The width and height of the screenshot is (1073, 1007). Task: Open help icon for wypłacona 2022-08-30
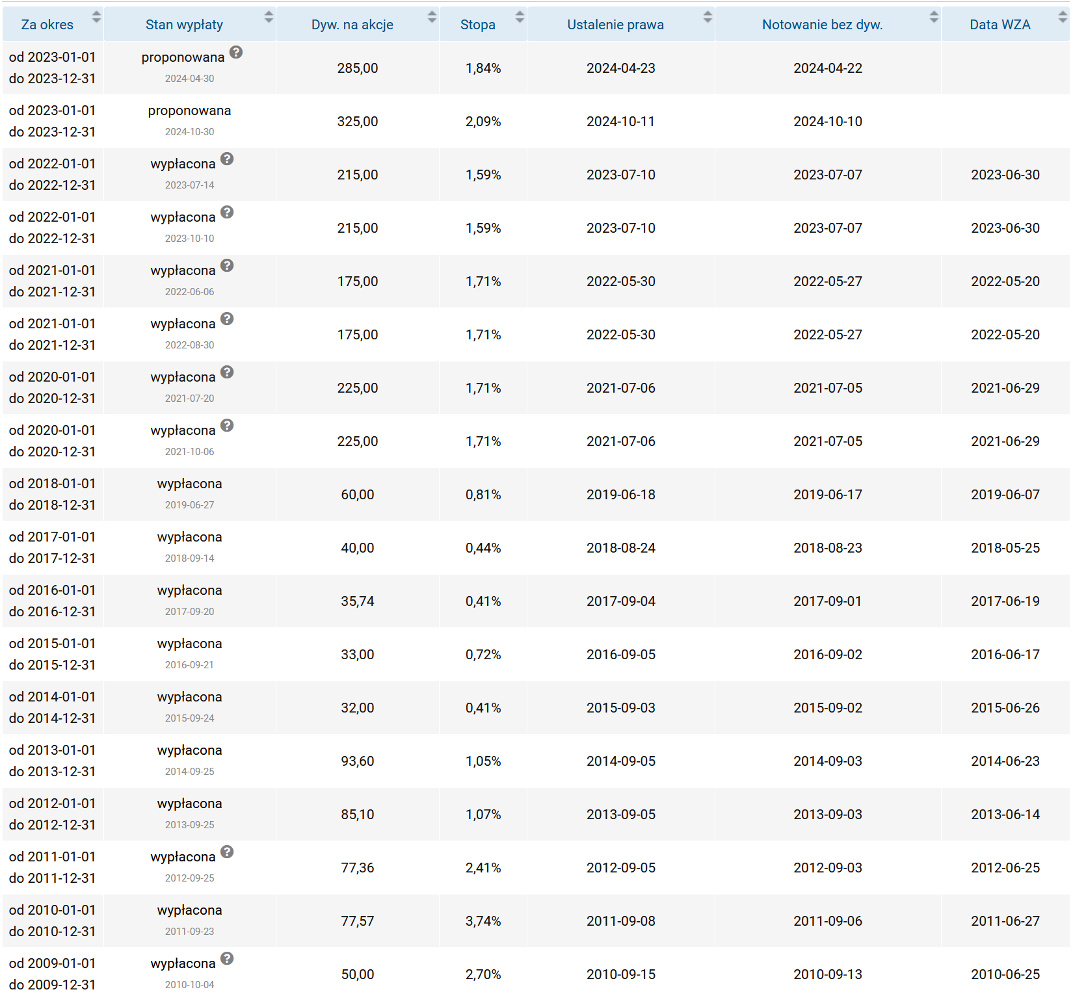click(x=227, y=319)
